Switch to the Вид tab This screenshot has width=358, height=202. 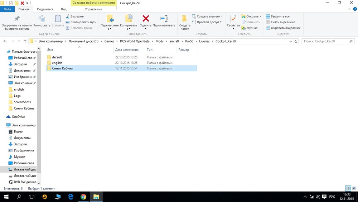click(64, 9)
